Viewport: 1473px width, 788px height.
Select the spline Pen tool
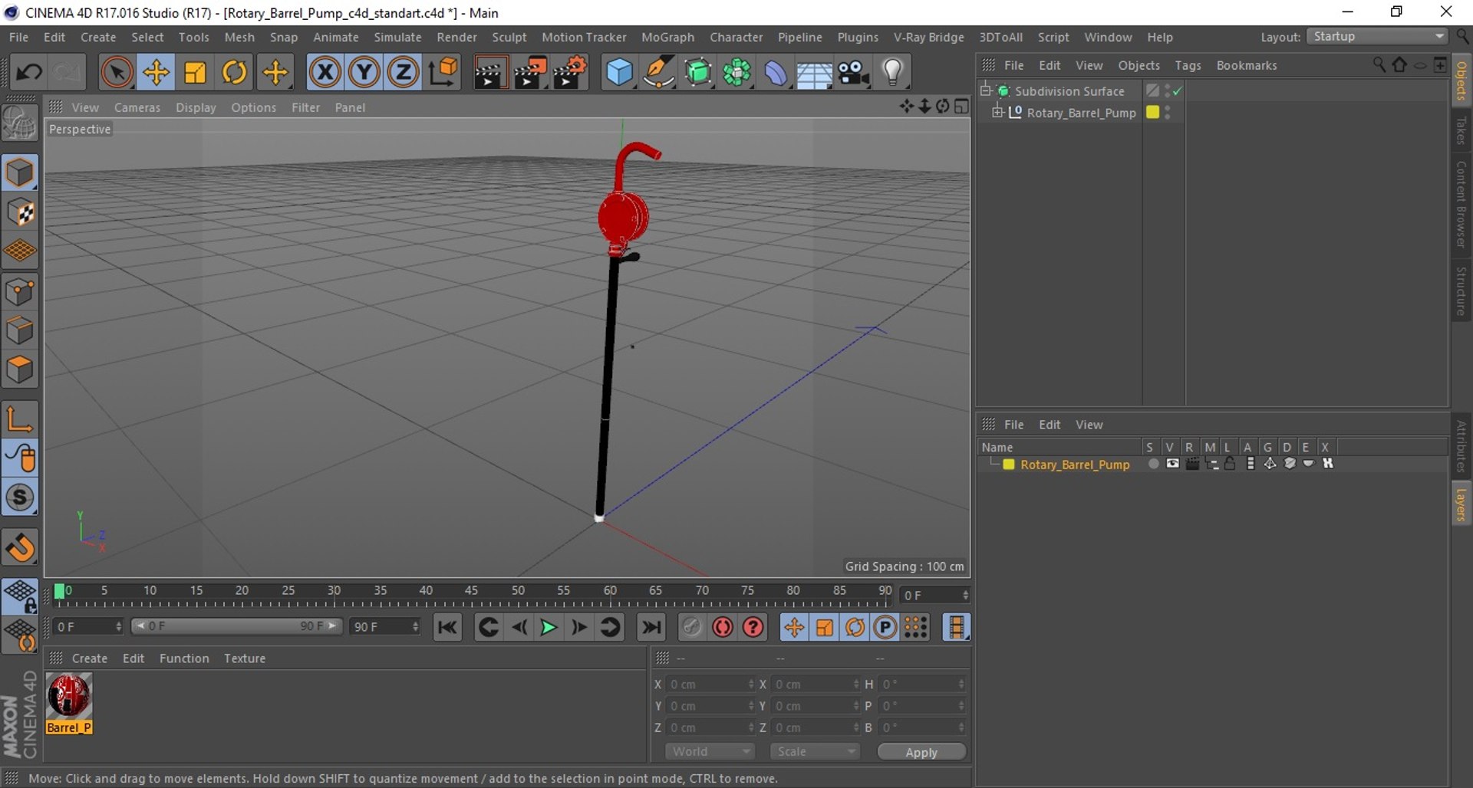658,73
